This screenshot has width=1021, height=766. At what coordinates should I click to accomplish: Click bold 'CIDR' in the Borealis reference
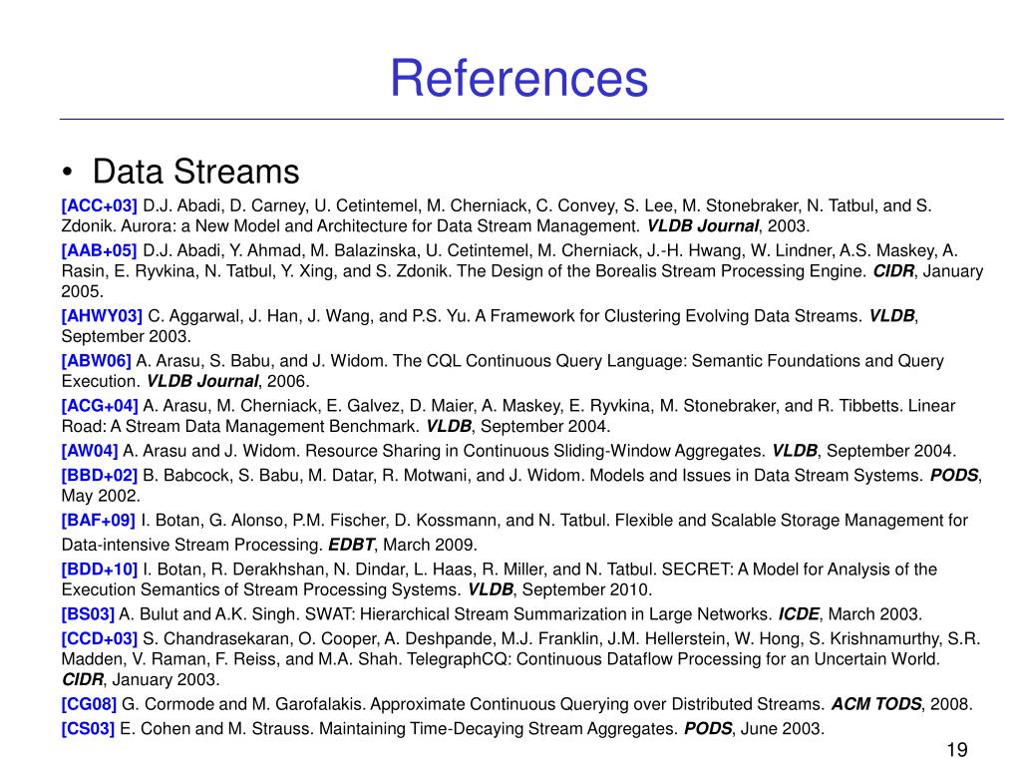click(893, 271)
